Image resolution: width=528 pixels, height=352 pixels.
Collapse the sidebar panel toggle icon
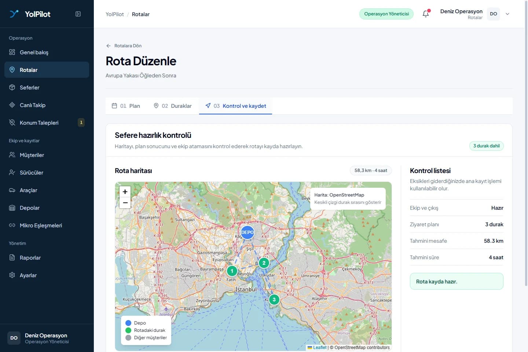point(78,14)
